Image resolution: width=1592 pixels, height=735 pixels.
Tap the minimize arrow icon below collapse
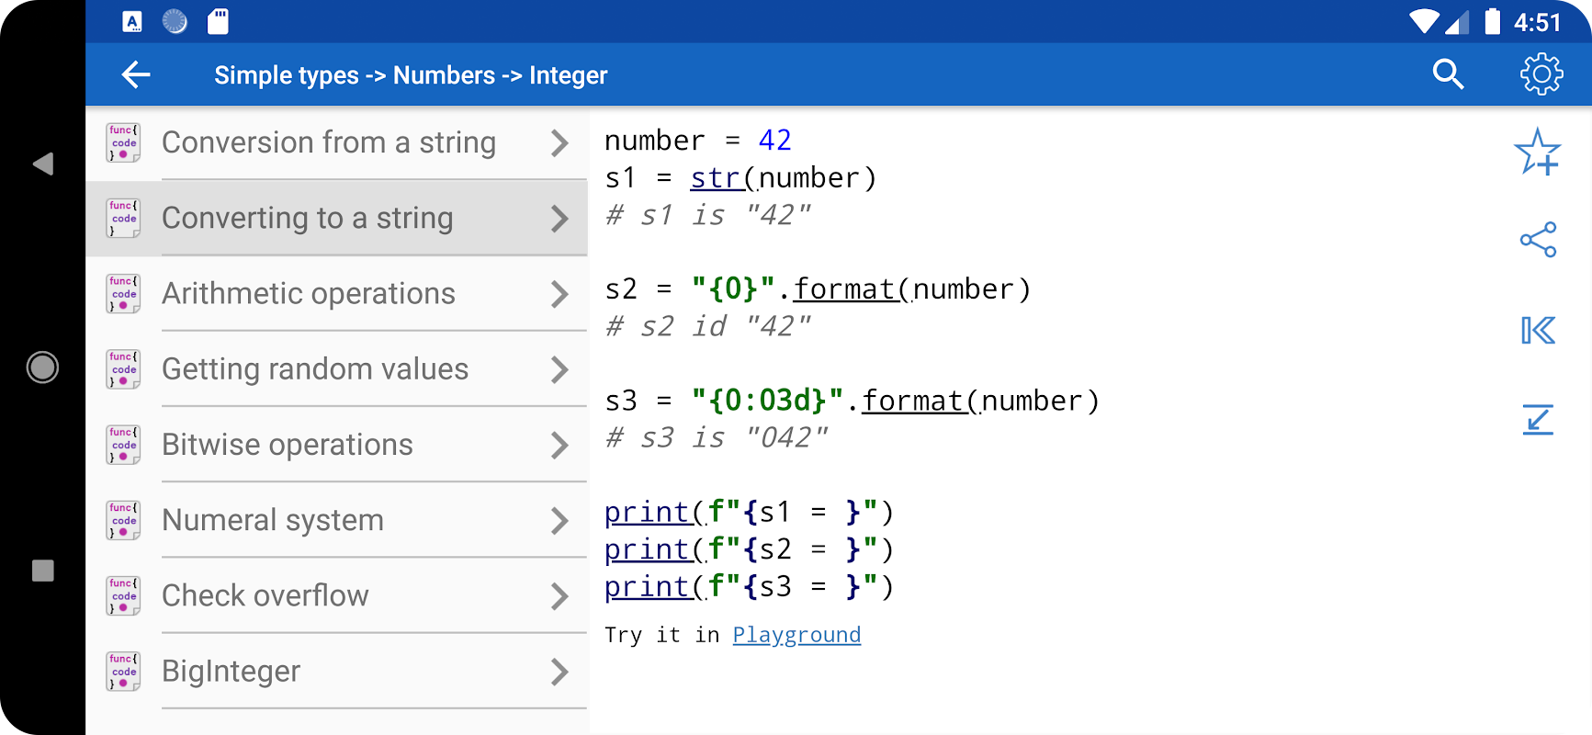(1538, 420)
